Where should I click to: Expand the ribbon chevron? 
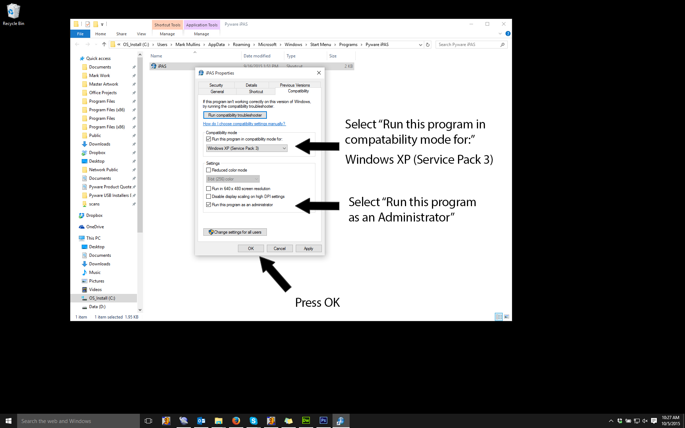[x=500, y=34]
